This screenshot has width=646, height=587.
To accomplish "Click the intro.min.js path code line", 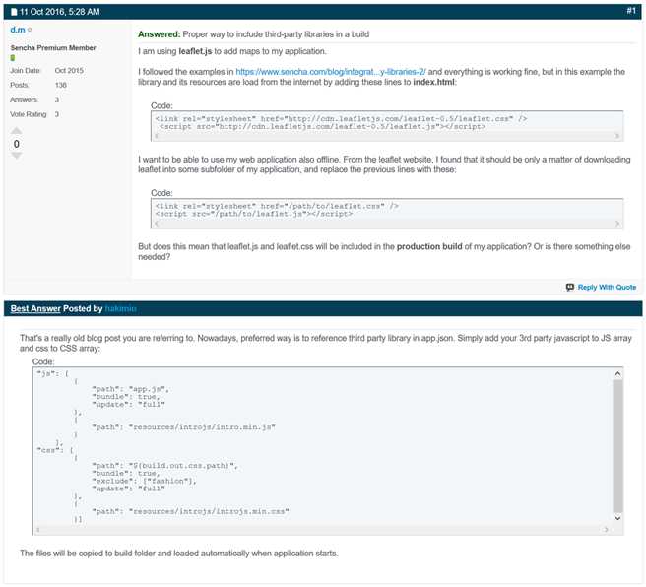I will pos(183,427).
